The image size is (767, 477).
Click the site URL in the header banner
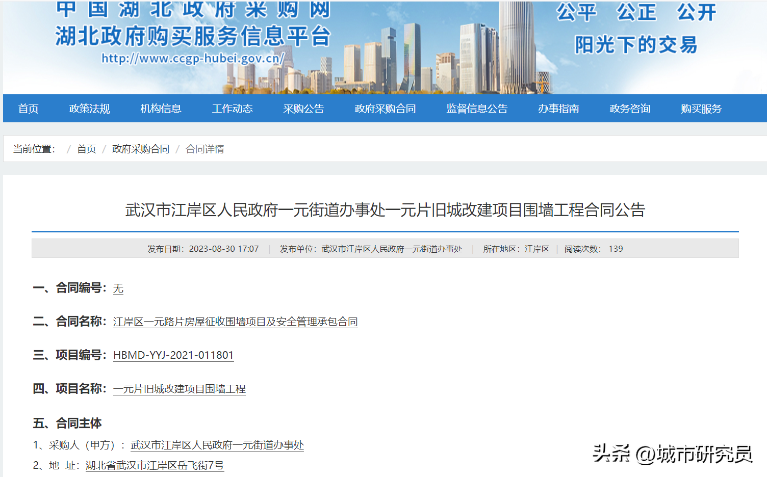click(193, 59)
